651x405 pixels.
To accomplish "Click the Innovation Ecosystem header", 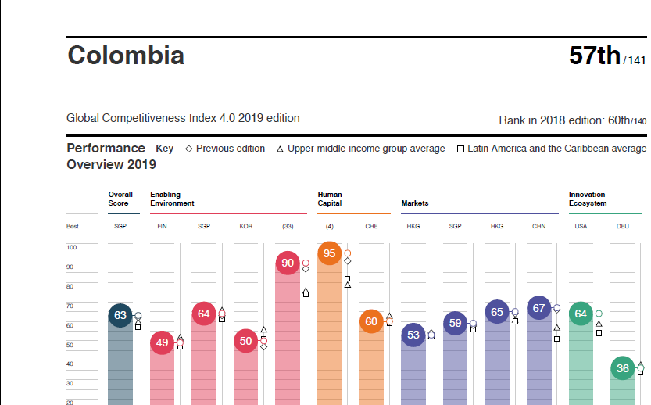I will point(587,199).
